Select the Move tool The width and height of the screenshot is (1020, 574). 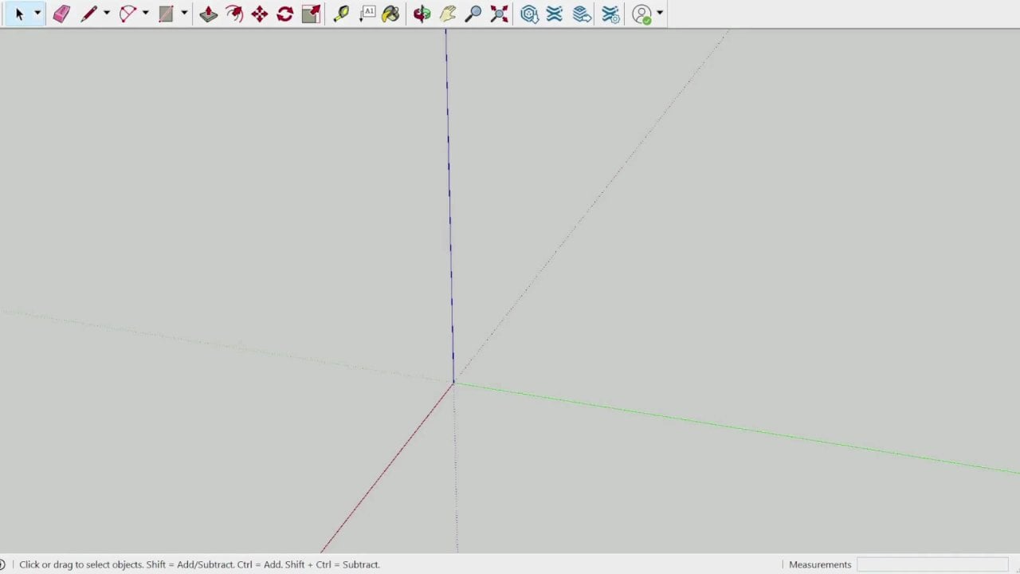pos(259,14)
